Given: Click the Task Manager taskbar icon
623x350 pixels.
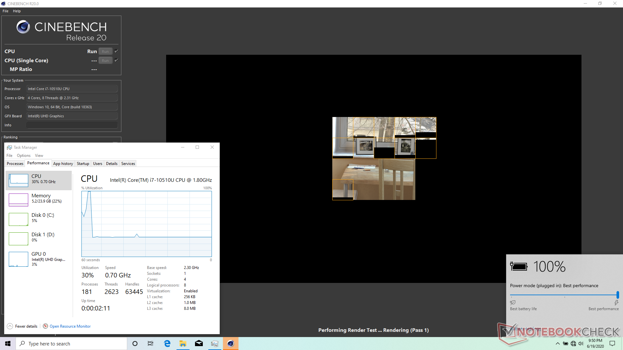Looking at the screenshot, I should click(x=214, y=344).
